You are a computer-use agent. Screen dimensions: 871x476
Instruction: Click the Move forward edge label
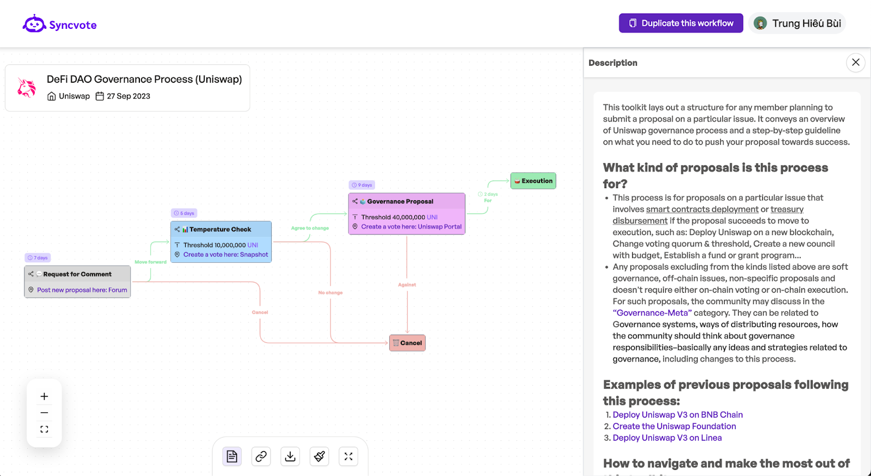[x=151, y=262]
